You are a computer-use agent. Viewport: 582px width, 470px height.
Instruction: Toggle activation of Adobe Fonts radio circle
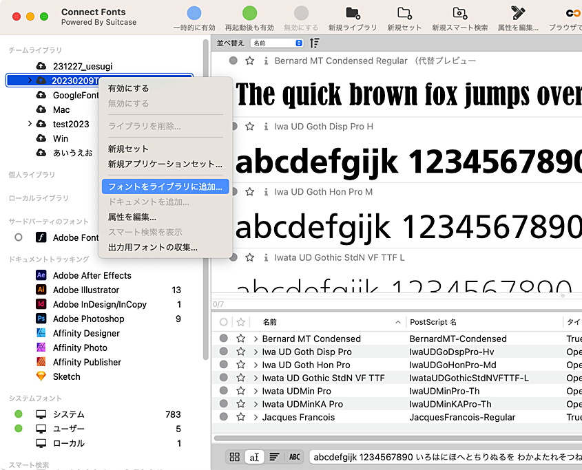click(x=18, y=237)
